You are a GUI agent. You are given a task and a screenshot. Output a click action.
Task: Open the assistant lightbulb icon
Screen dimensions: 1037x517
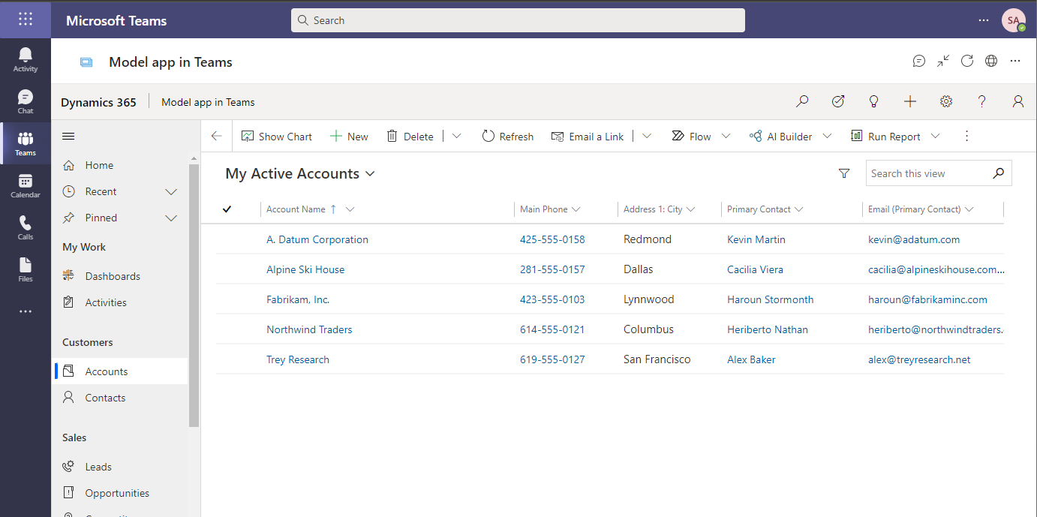coord(874,101)
